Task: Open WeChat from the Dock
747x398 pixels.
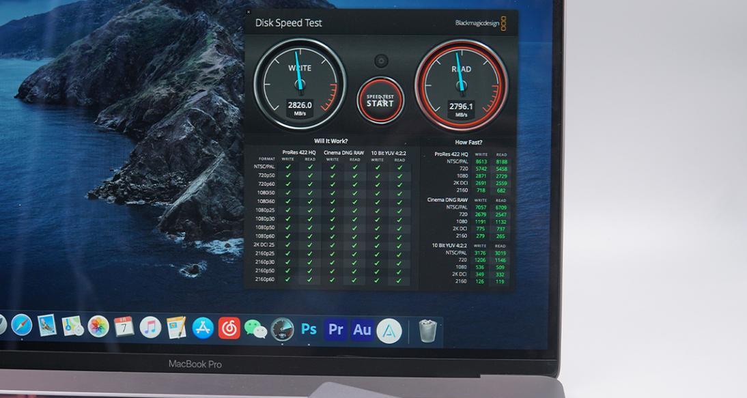Action: (x=255, y=329)
